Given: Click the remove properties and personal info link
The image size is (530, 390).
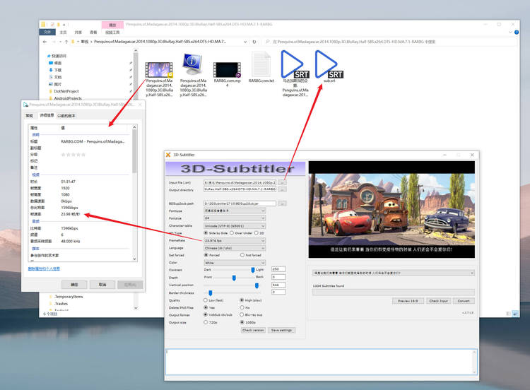Looking at the screenshot, I should point(44,268).
